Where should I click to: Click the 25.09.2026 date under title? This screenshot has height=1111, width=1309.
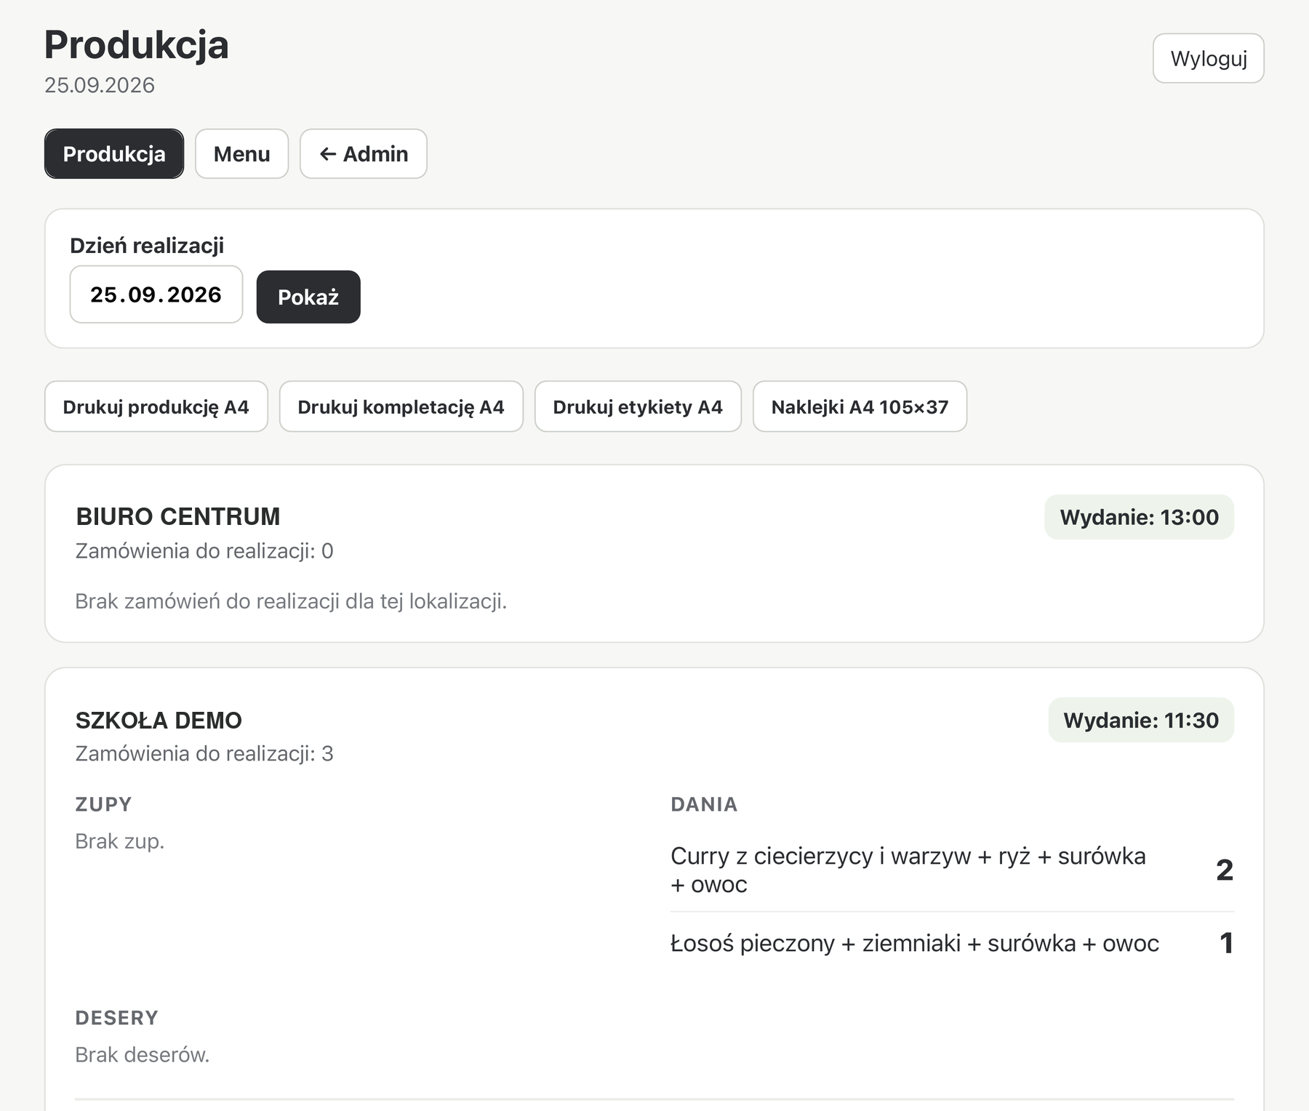[100, 85]
